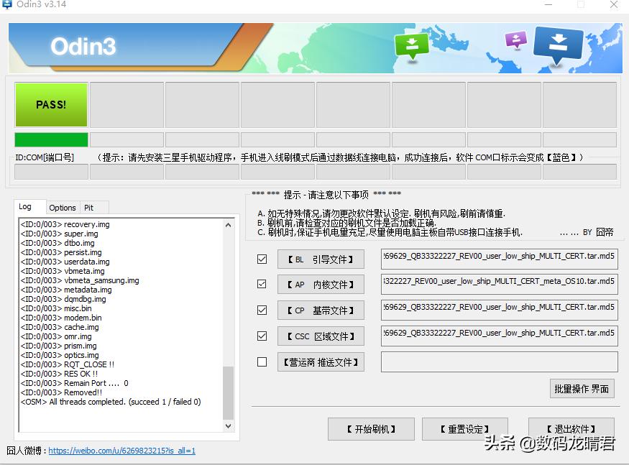Click the BL file path field

pos(500,259)
